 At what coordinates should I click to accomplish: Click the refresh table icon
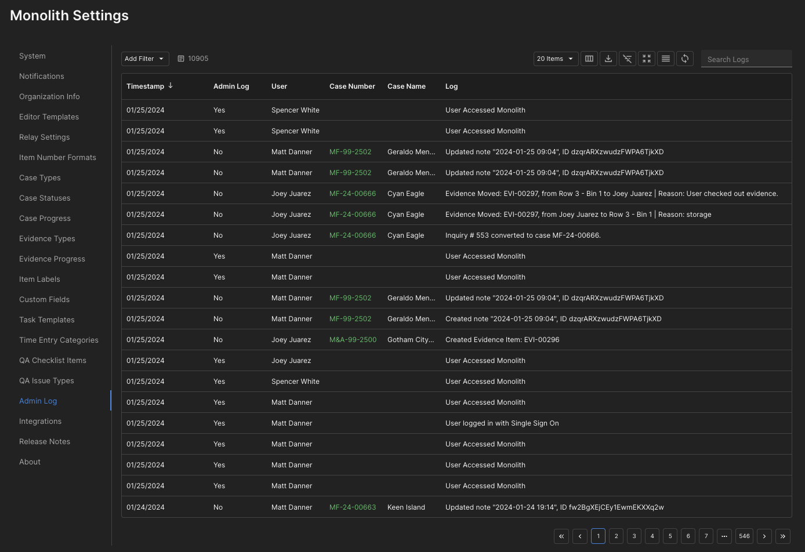685,59
